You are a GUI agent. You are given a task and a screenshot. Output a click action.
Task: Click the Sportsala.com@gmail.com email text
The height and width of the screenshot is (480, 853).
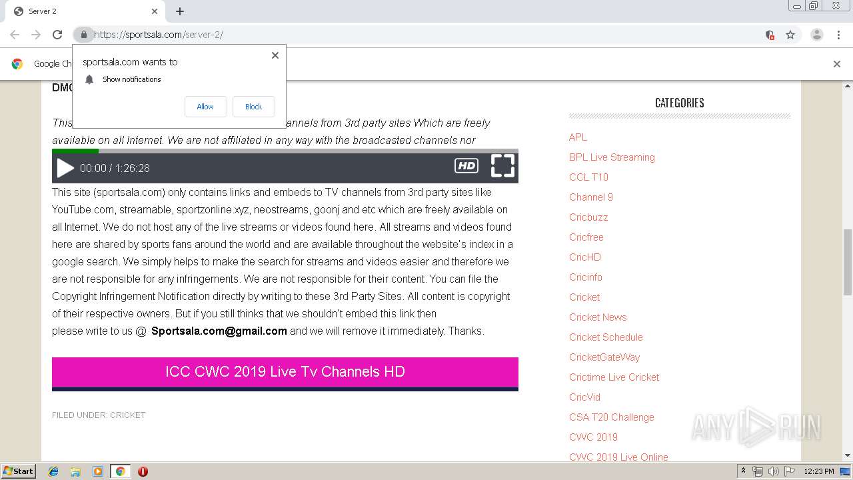(x=219, y=331)
